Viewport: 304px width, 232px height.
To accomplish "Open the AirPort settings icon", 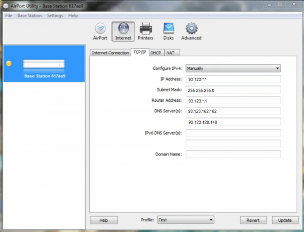I will click(100, 31).
